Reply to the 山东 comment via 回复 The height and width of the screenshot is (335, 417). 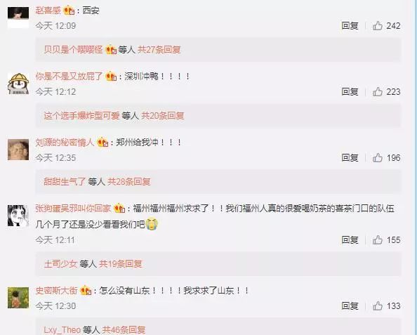(x=350, y=306)
